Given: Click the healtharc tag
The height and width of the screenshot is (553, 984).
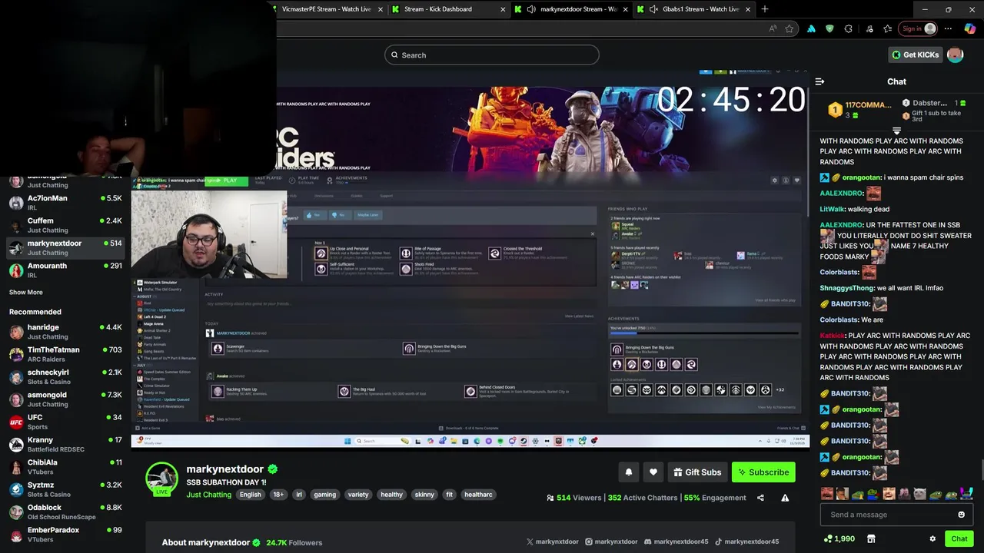Looking at the screenshot, I should point(478,495).
